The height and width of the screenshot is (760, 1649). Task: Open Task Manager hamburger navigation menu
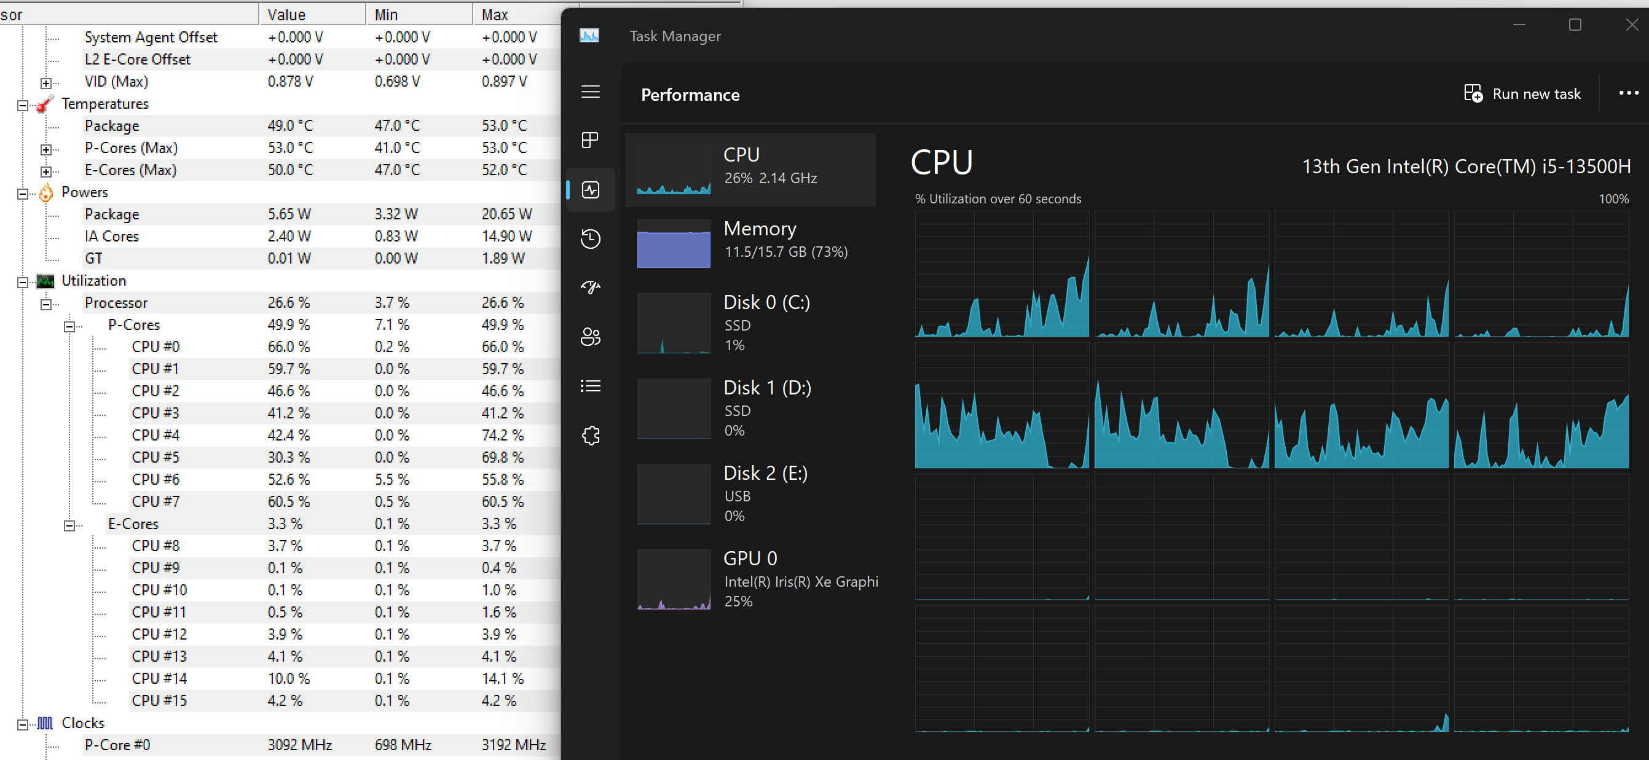pyautogui.click(x=590, y=92)
